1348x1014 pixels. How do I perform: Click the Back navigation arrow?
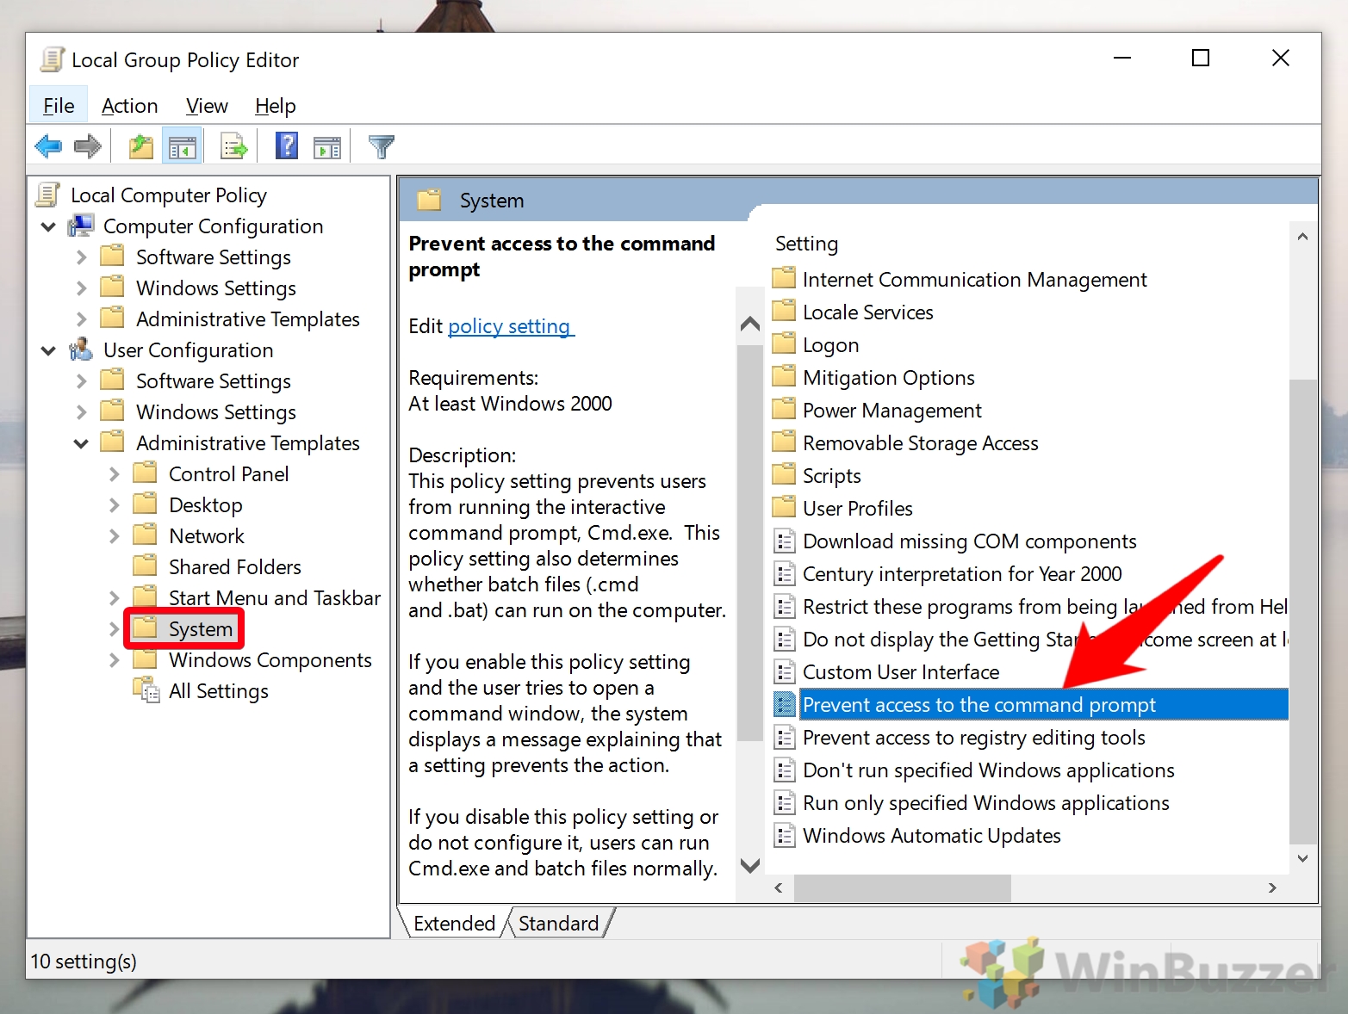pyautogui.click(x=48, y=145)
